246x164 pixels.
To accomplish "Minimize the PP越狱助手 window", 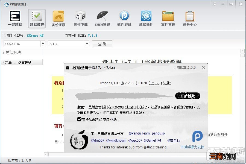I will tap(223, 4).
